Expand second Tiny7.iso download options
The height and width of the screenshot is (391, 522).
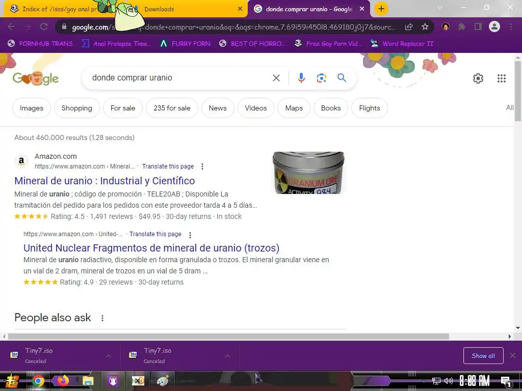click(x=227, y=356)
